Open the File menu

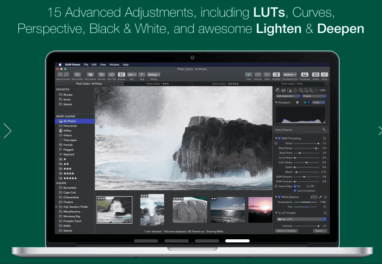click(x=86, y=65)
